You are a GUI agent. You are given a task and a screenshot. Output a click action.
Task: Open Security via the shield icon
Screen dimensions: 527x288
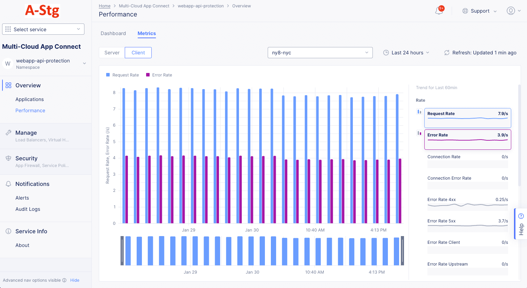tap(8, 158)
